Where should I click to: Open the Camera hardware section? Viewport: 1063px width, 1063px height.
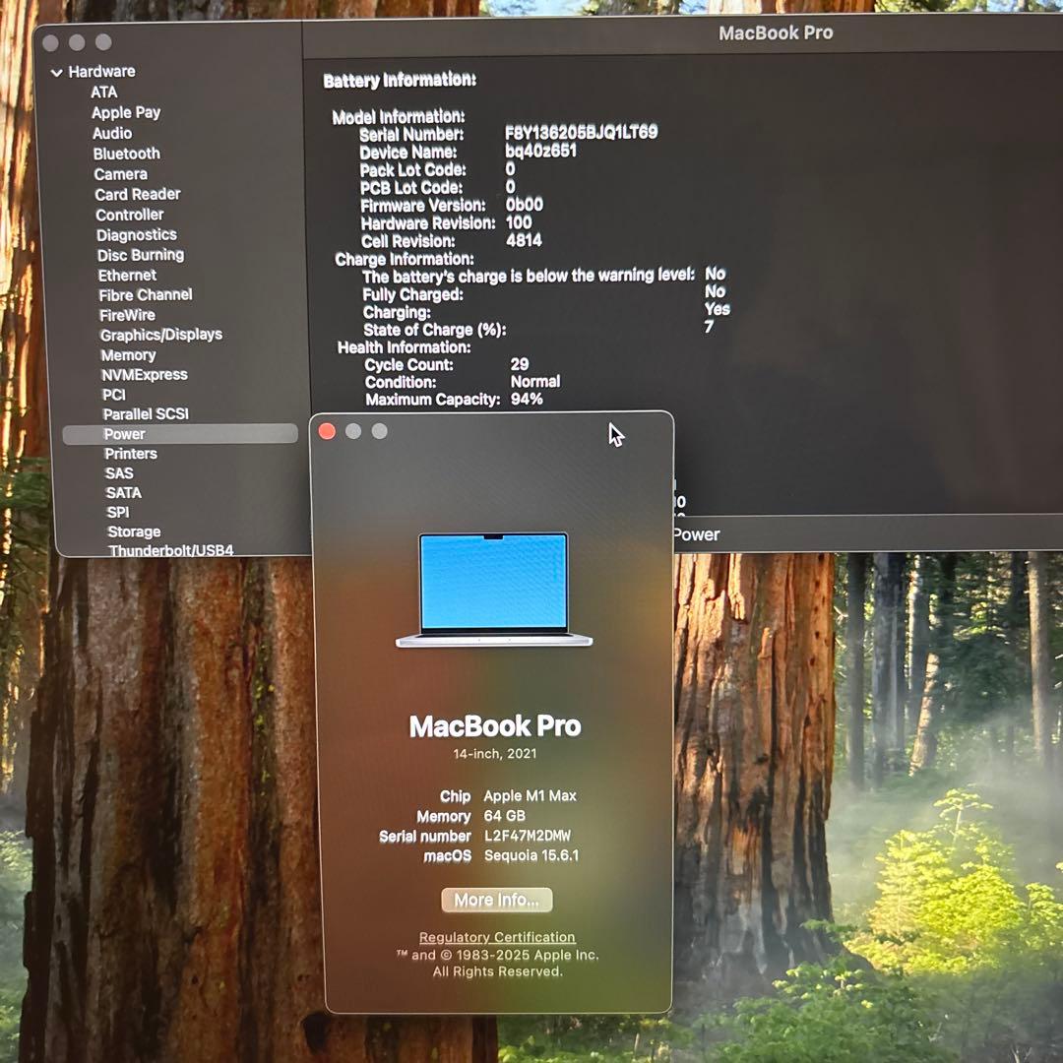120,173
